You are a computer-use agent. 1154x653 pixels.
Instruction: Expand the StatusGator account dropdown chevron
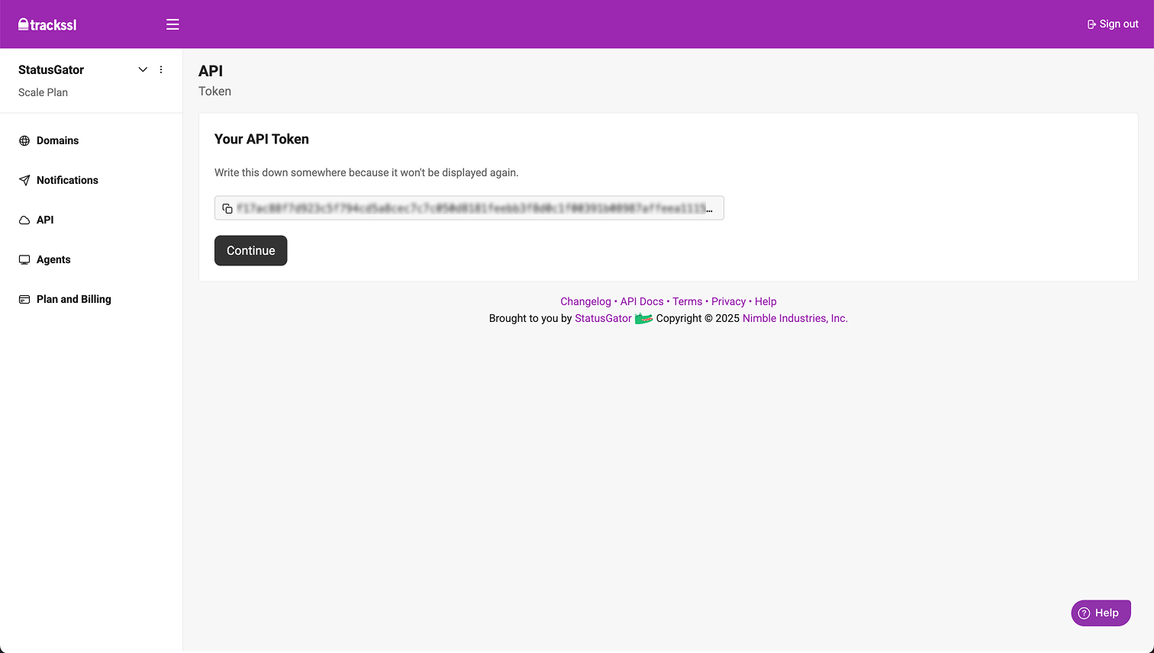(143, 69)
